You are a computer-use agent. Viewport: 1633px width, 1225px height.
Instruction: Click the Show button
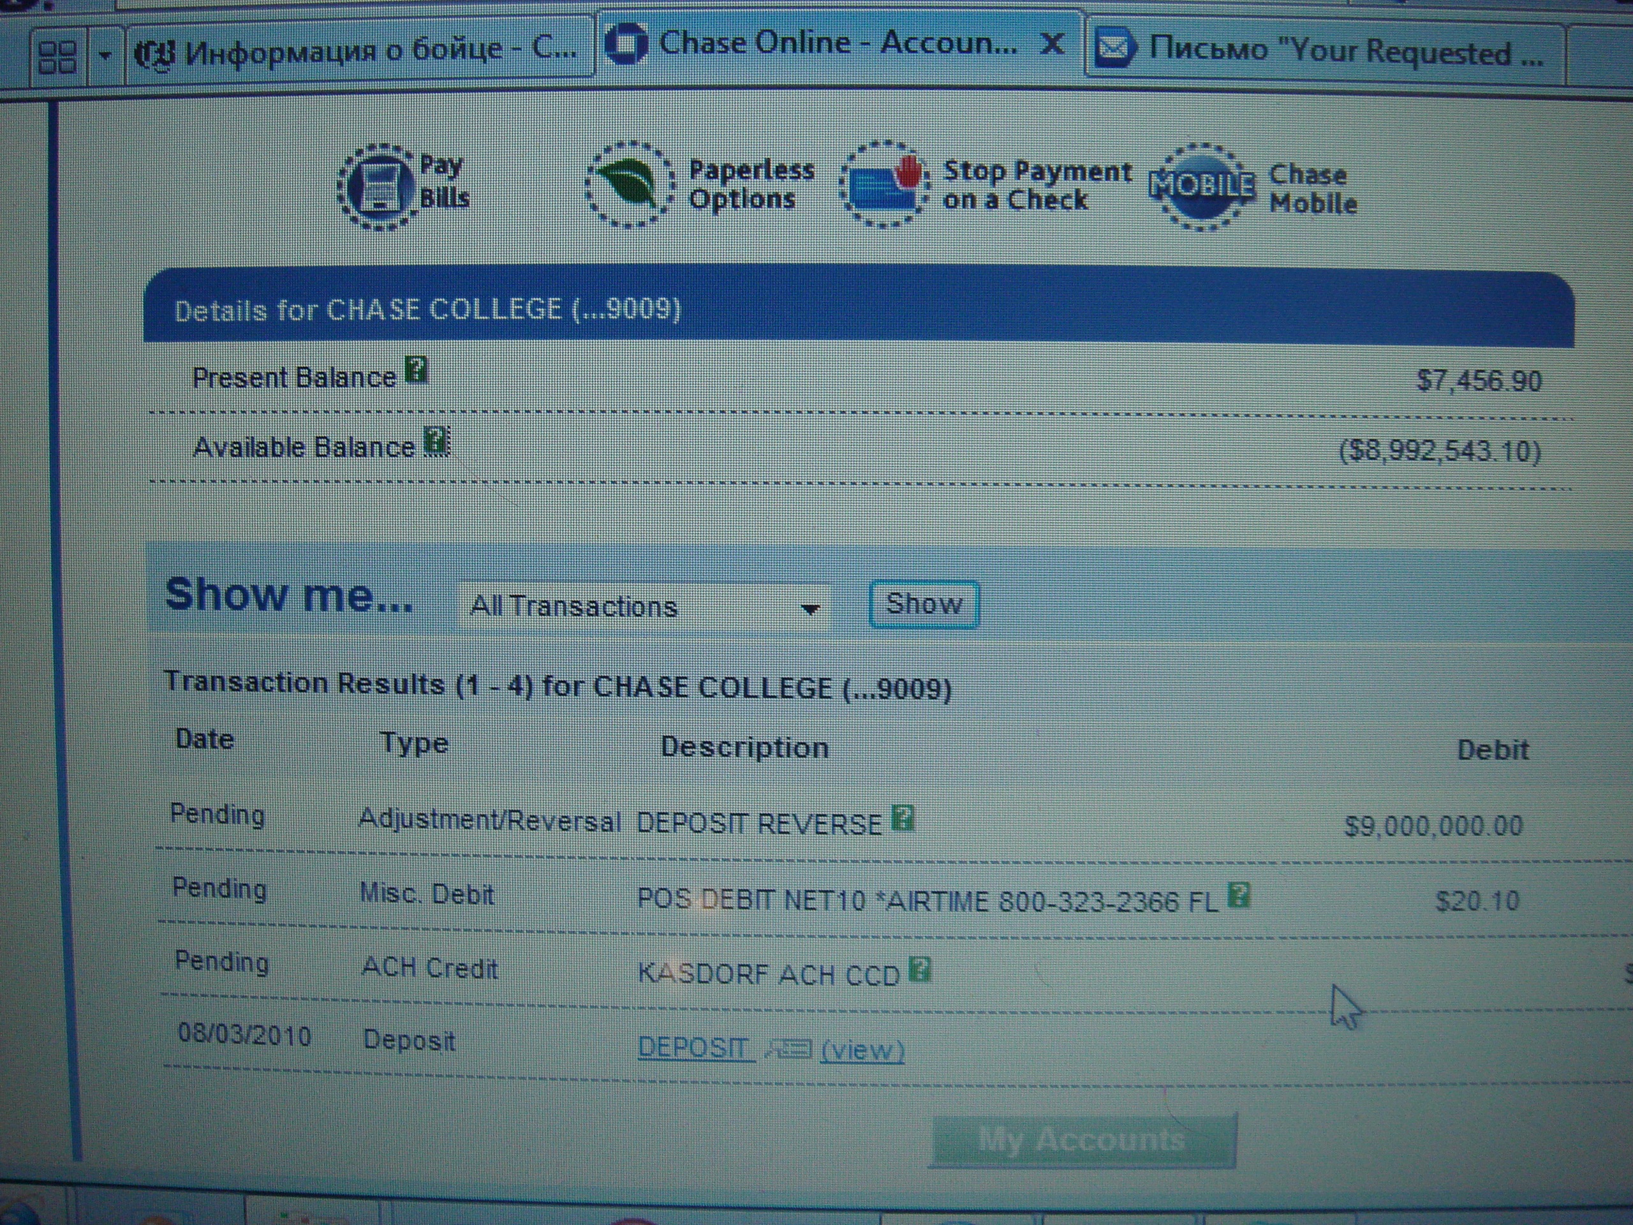click(924, 605)
